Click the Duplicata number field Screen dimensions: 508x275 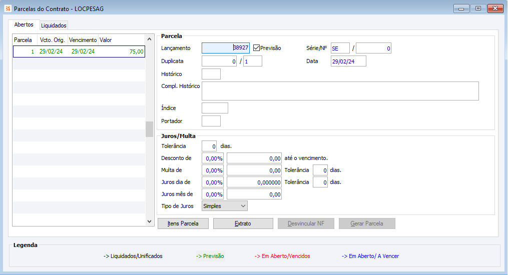(x=219, y=61)
